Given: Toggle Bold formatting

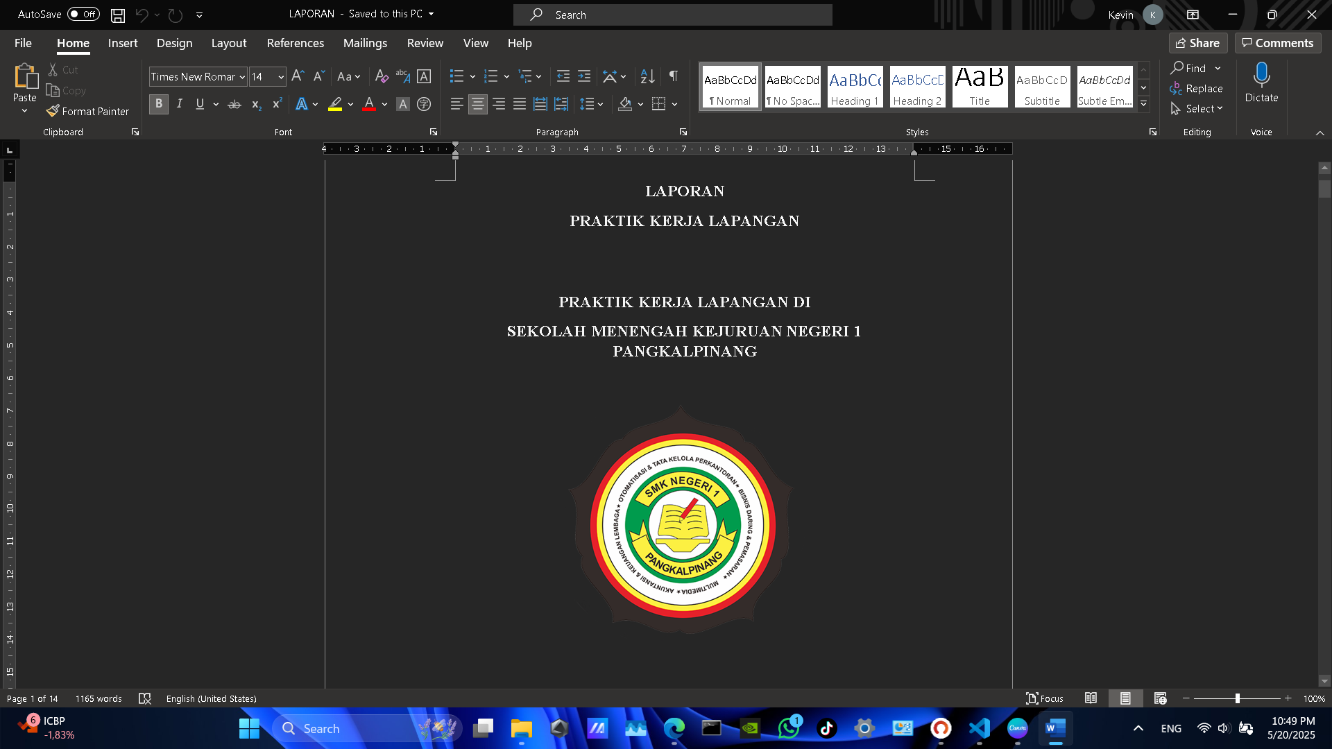Looking at the screenshot, I should [158, 104].
